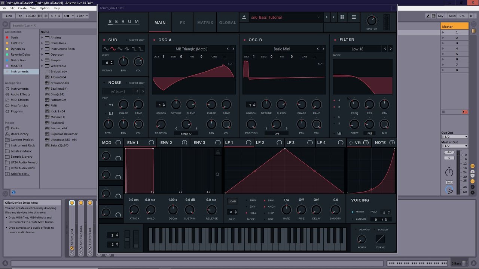Click the tempo 156.00 field

click(x=31, y=16)
